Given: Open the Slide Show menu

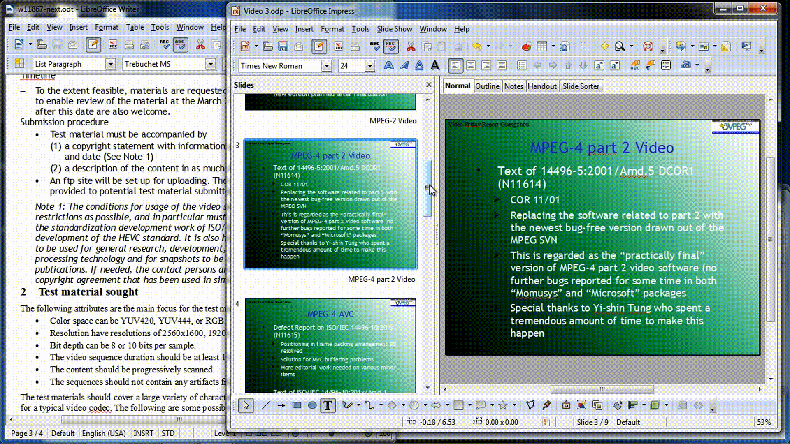Looking at the screenshot, I should [x=394, y=29].
